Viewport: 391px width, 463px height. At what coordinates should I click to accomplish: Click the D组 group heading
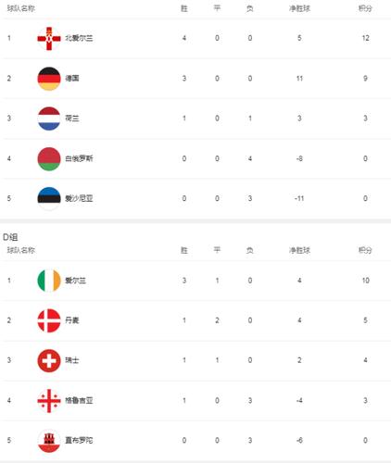[10, 237]
